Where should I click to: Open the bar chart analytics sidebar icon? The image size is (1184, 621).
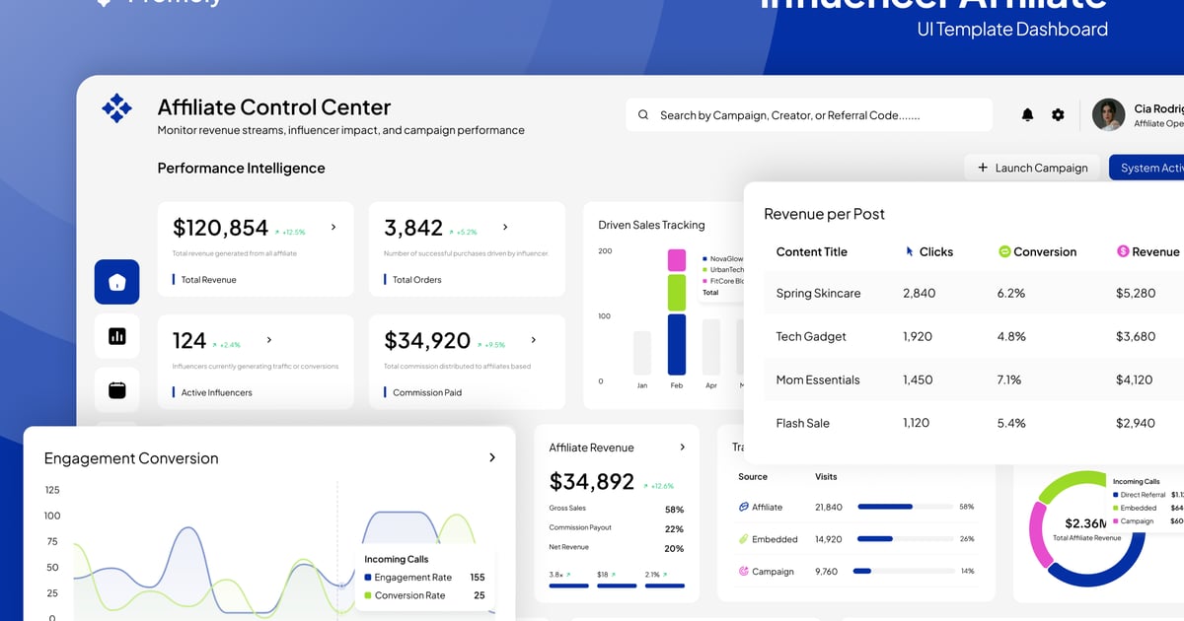tap(116, 336)
